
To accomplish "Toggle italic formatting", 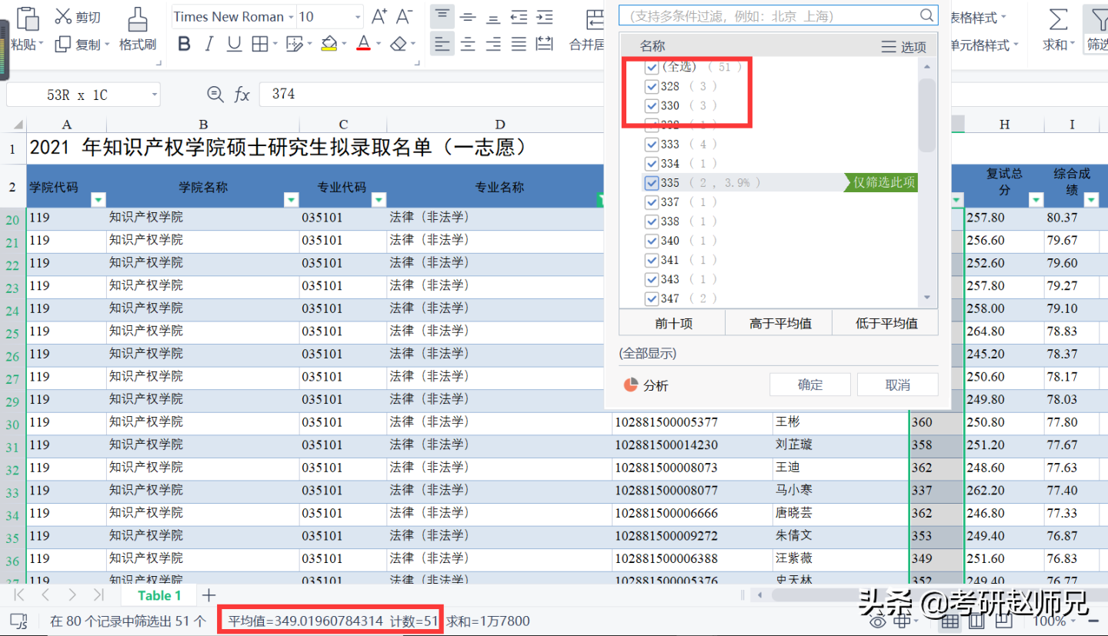I will tap(209, 44).
